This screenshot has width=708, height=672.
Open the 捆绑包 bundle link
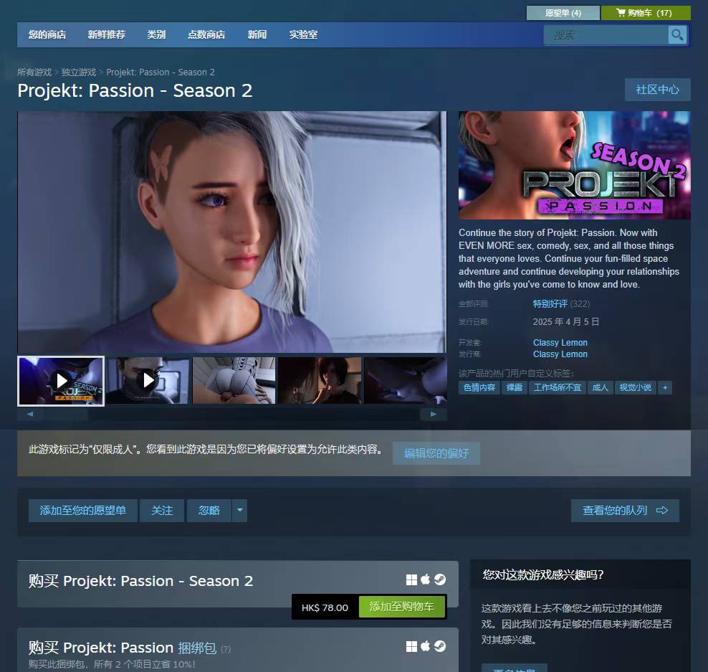coord(197,648)
